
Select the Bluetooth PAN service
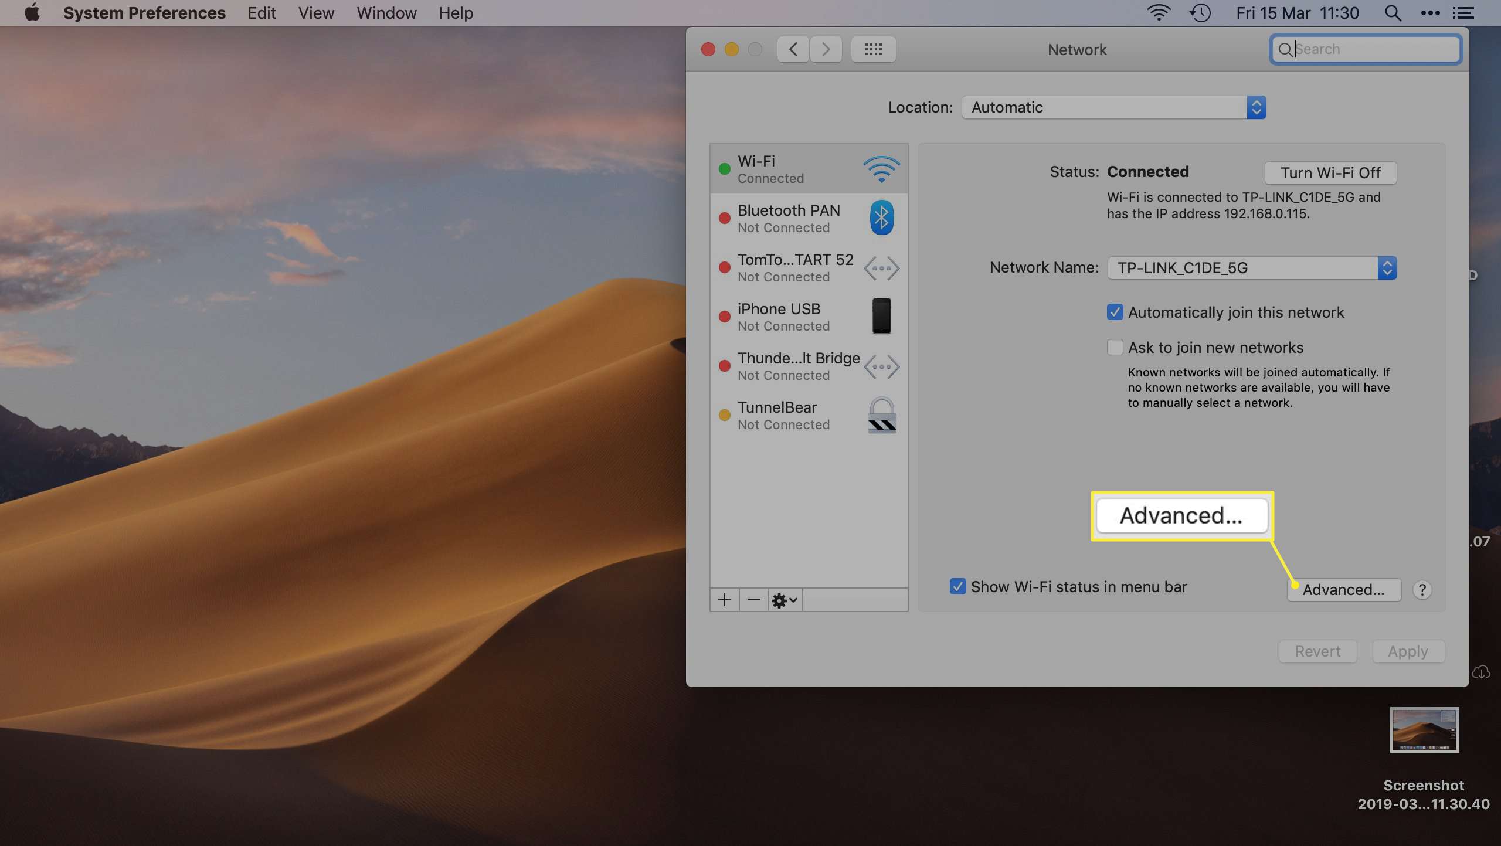(809, 218)
